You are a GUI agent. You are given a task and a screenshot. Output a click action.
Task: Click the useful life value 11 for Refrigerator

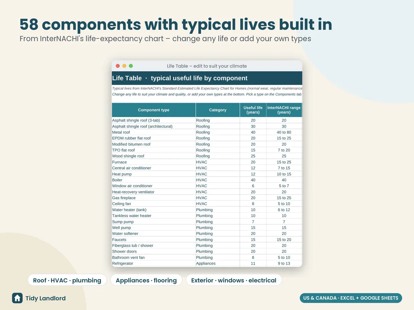point(253,263)
